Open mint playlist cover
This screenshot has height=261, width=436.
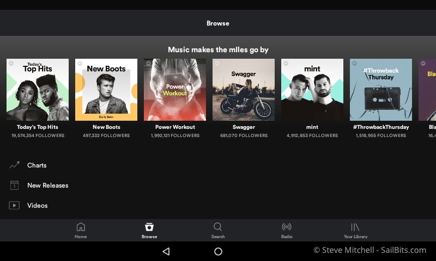312,90
